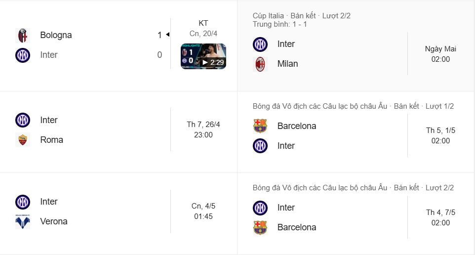The width and height of the screenshot is (475, 255).
Task: Click the 2:29 video duration badge
Action: click(x=213, y=63)
